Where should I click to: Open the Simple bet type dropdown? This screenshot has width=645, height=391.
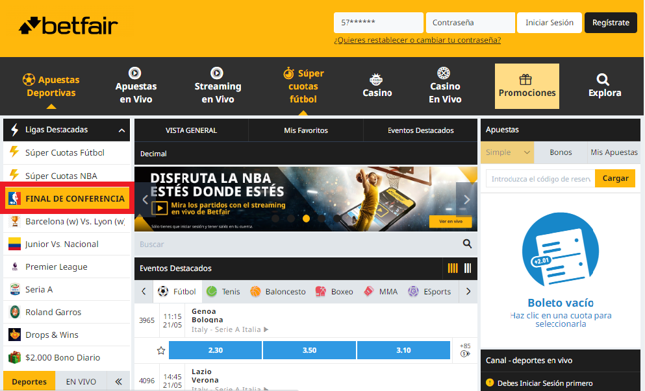(x=507, y=152)
